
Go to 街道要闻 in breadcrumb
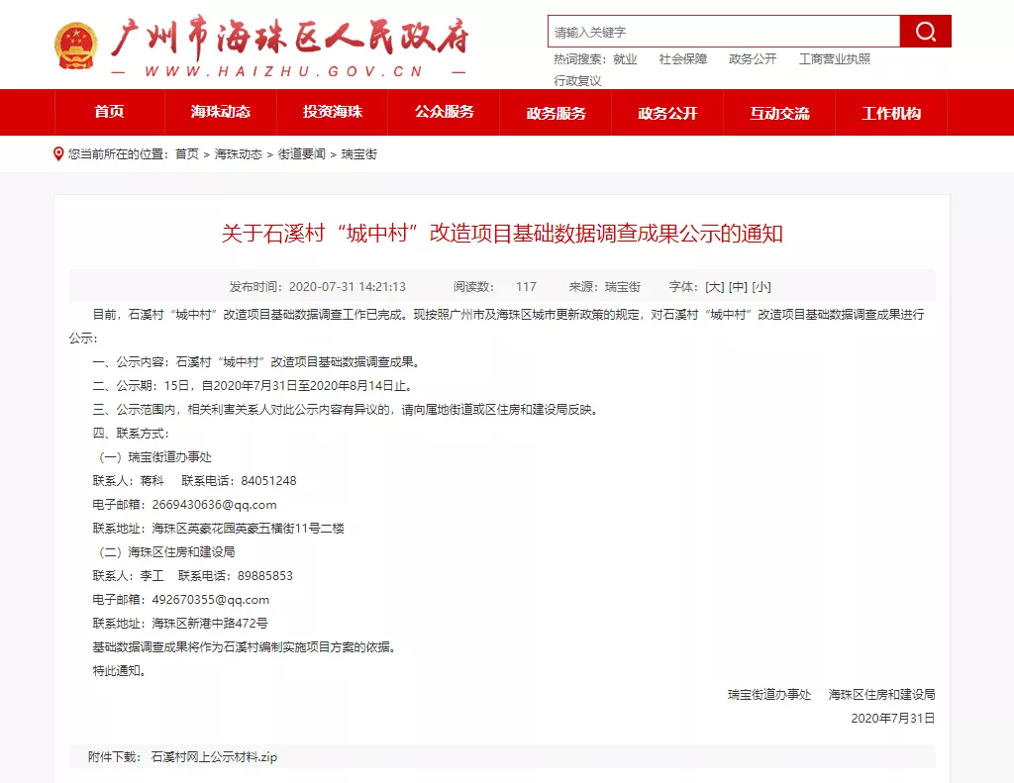tap(302, 153)
